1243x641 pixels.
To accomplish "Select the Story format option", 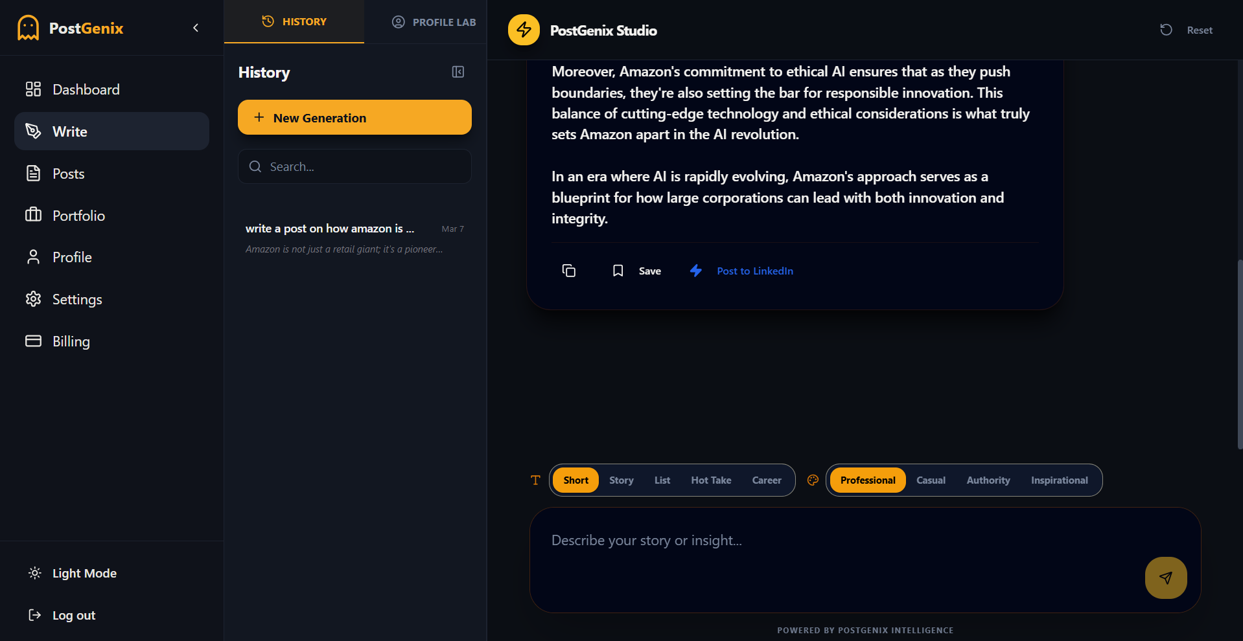I will [621, 480].
